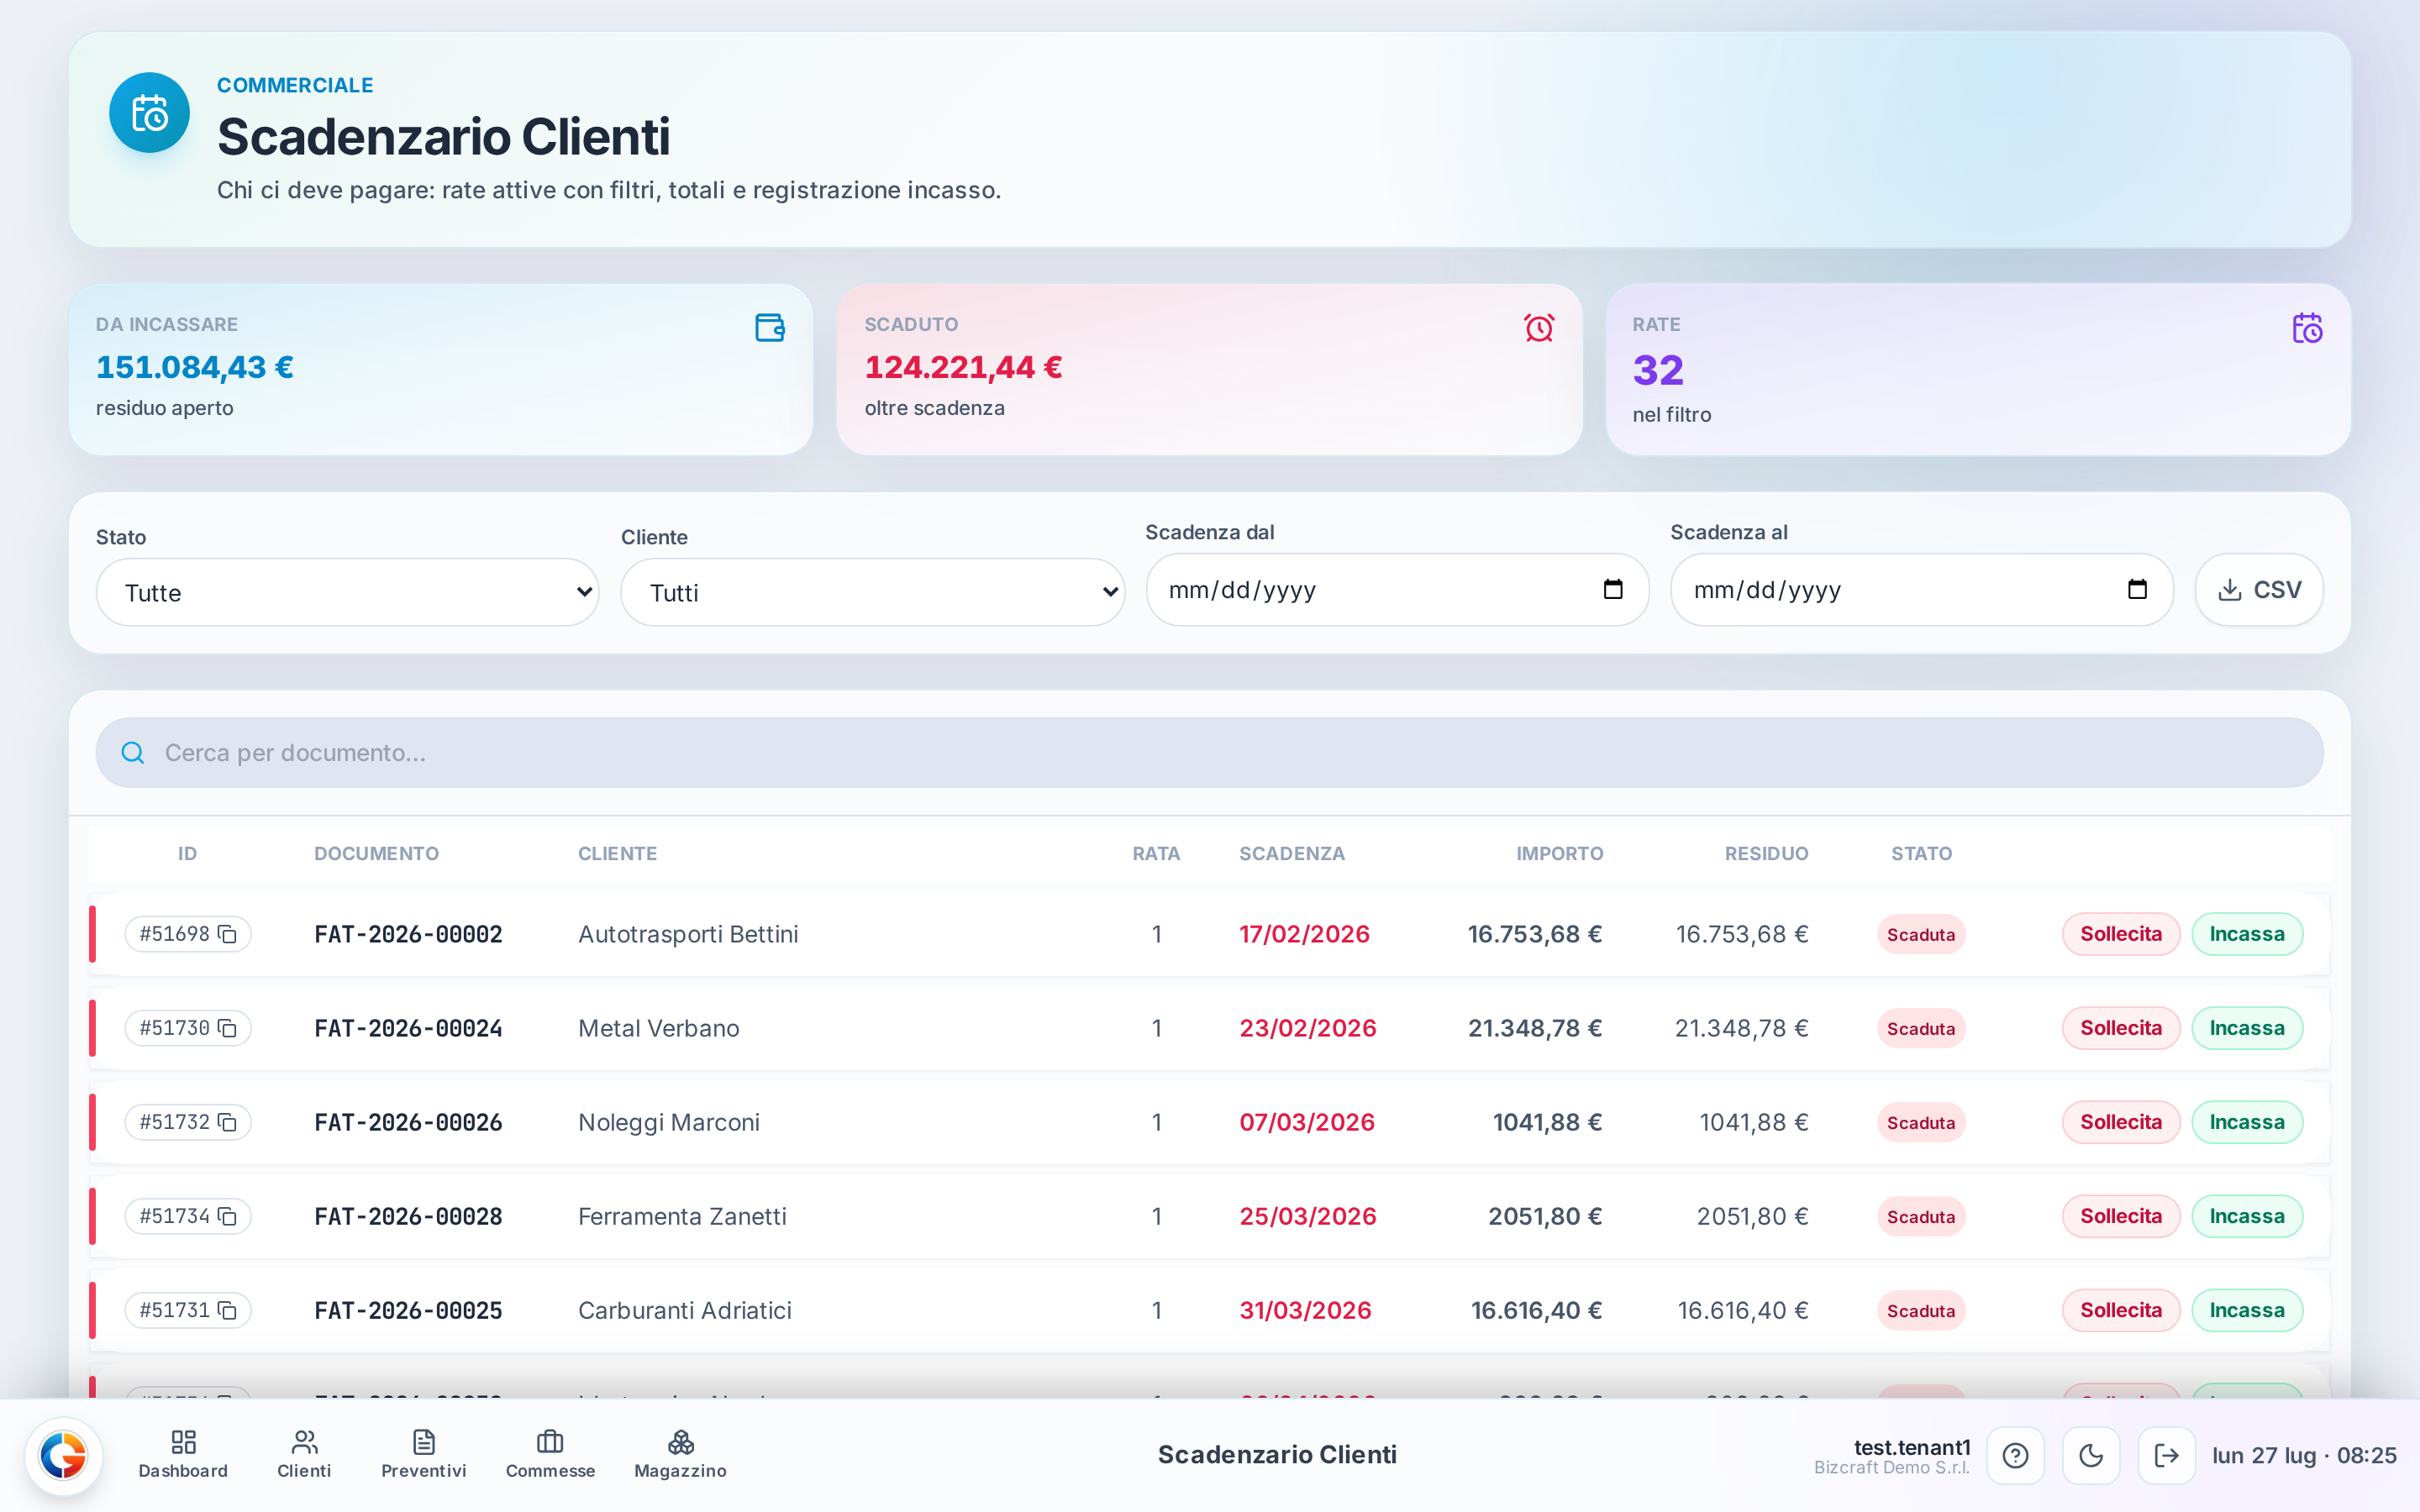The width and height of the screenshot is (2420, 1512).
Task: Click the Scadenza dal date field
Action: click(1397, 590)
